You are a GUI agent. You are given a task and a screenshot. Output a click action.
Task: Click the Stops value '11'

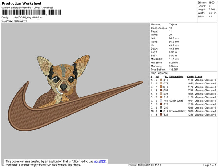(x=170, y=31)
